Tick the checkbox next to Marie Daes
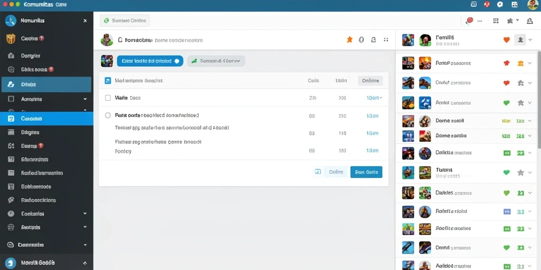Image resolution: width=541 pixels, height=270 pixels. tap(108, 98)
